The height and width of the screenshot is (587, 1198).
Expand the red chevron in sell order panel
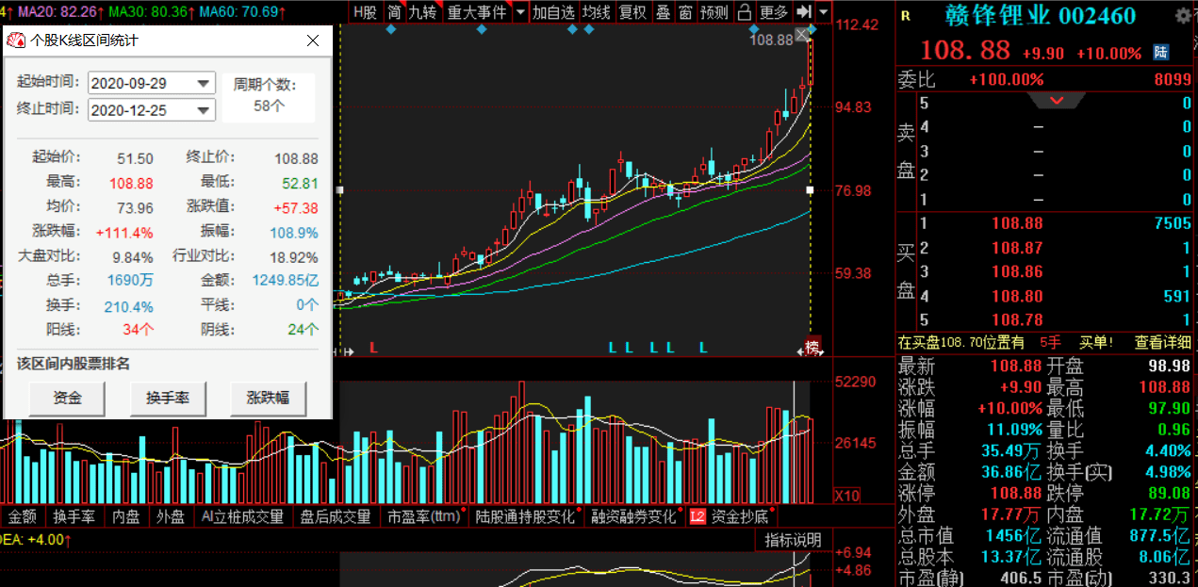(1056, 101)
